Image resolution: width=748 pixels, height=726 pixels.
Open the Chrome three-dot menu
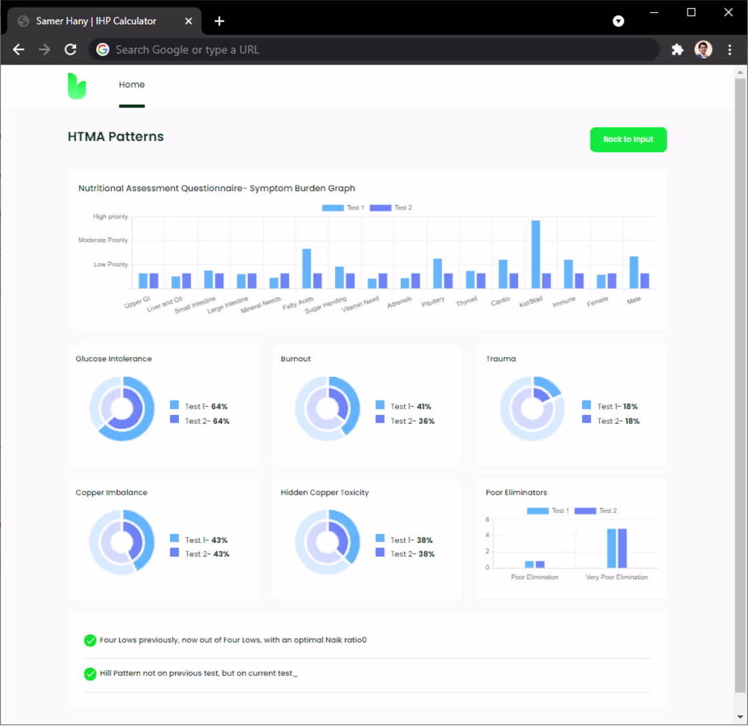[x=729, y=49]
